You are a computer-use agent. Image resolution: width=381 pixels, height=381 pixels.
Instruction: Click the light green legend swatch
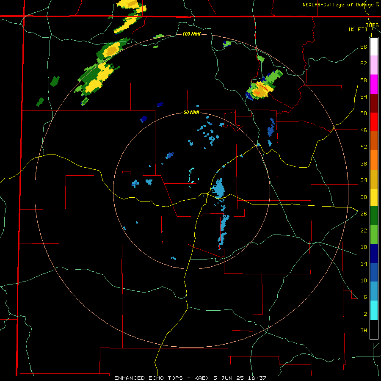(374, 235)
